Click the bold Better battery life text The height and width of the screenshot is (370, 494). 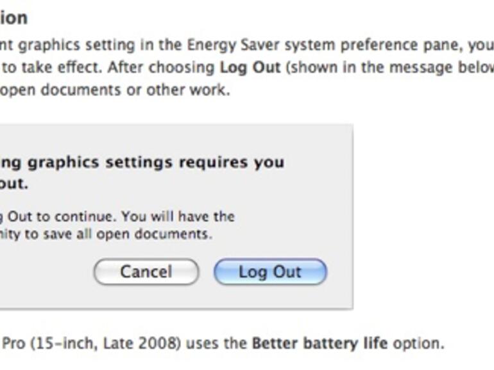click(x=319, y=343)
